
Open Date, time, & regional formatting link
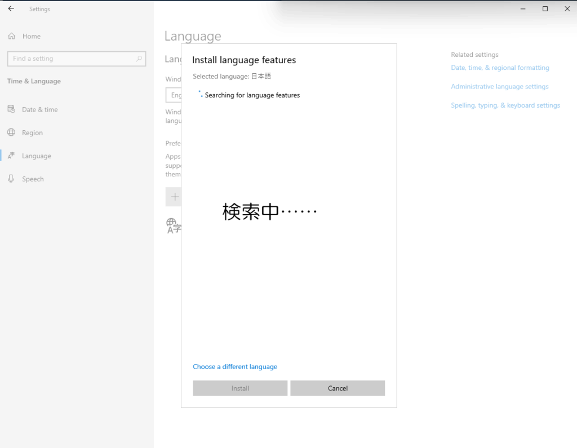500,68
